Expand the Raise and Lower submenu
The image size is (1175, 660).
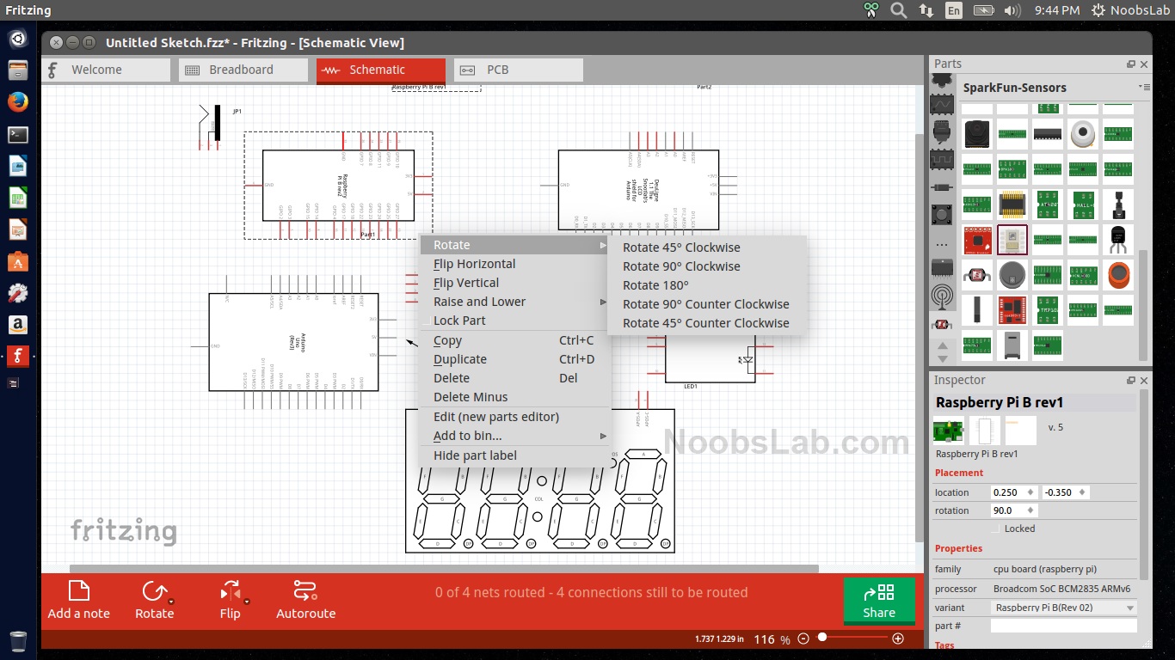479,302
